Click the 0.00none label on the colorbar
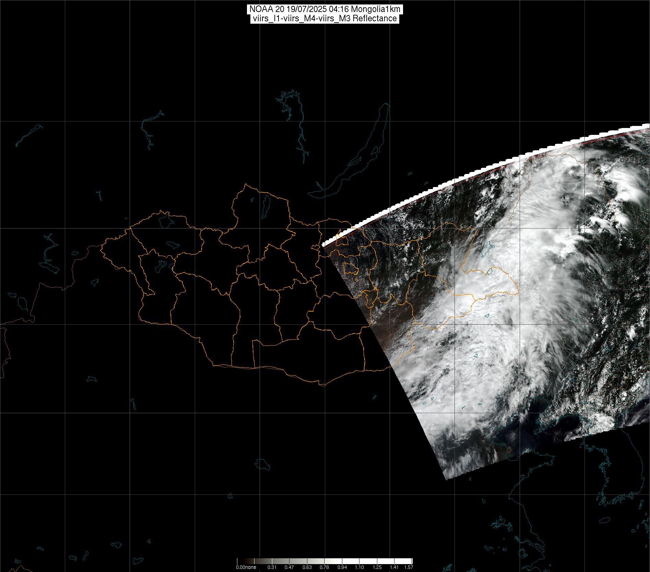The width and height of the screenshot is (650, 572). 246,567
